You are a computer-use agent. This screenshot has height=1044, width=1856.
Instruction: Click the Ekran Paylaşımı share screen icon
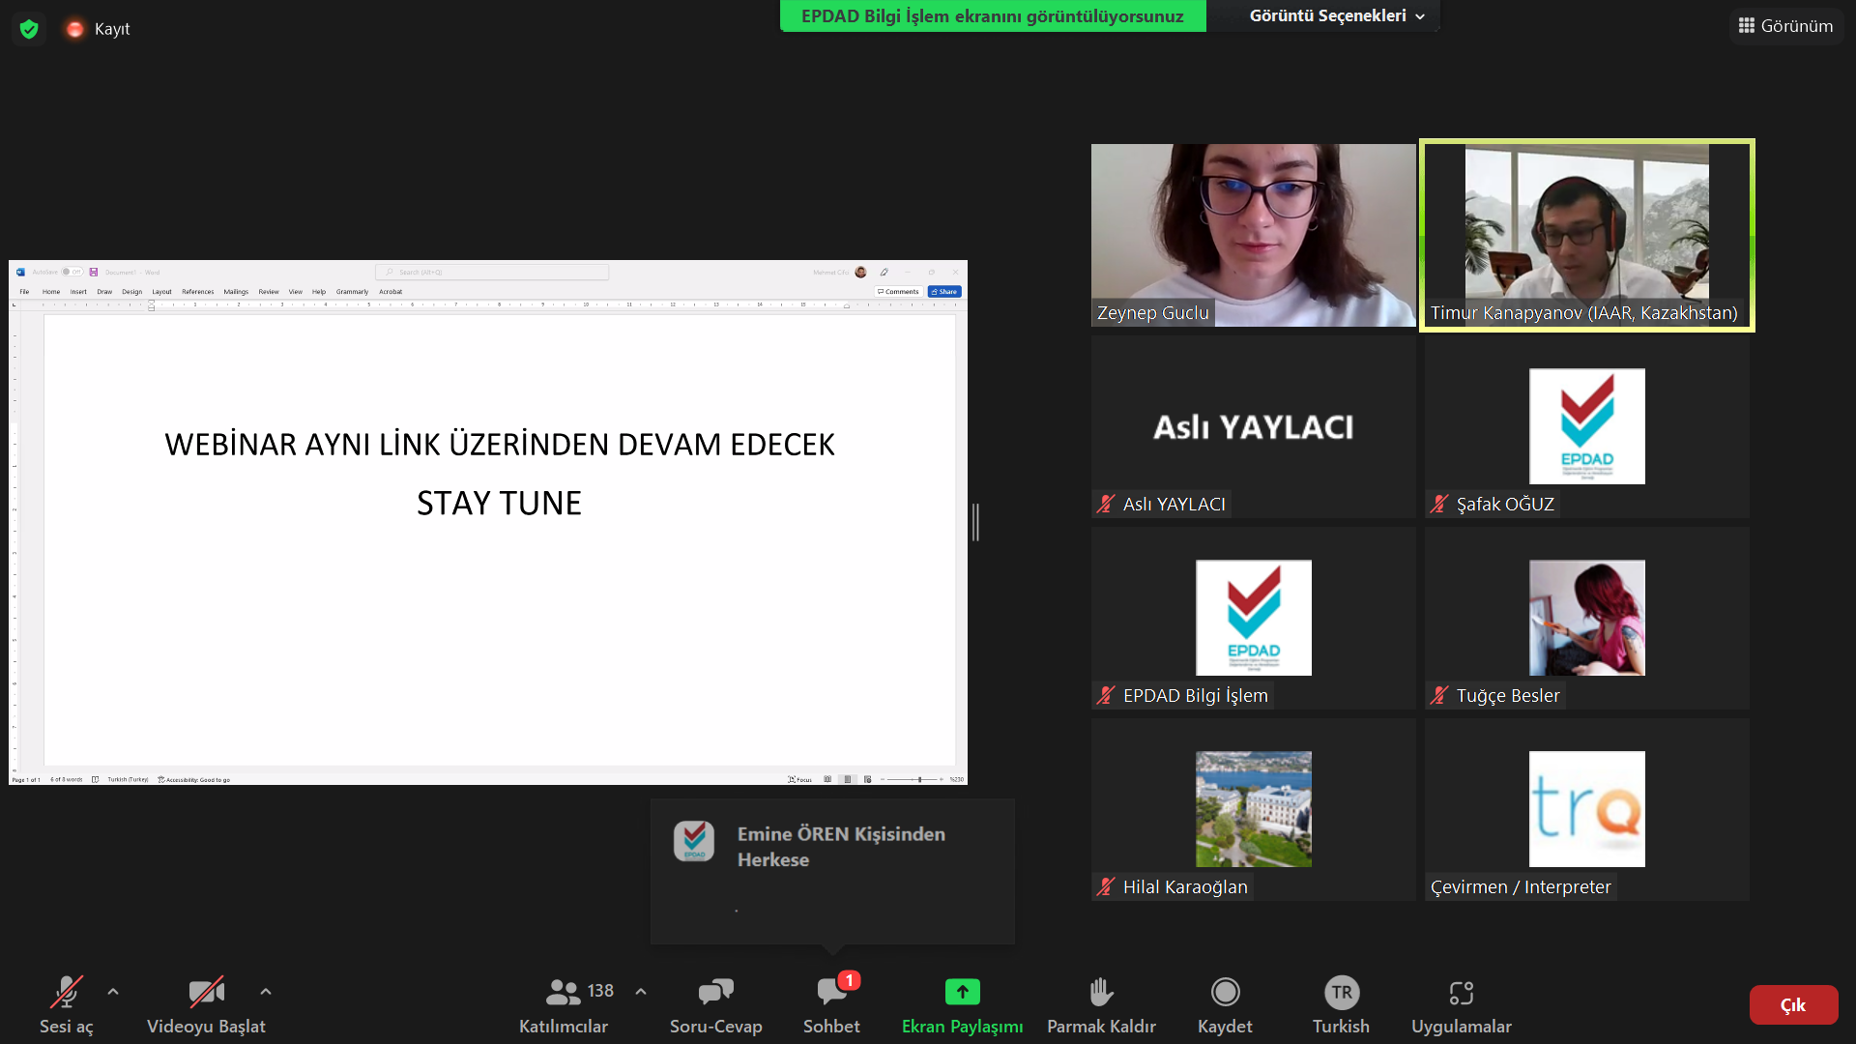tap(962, 992)
